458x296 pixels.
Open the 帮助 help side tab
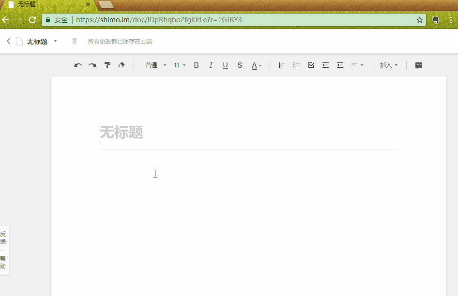[3, 262]
